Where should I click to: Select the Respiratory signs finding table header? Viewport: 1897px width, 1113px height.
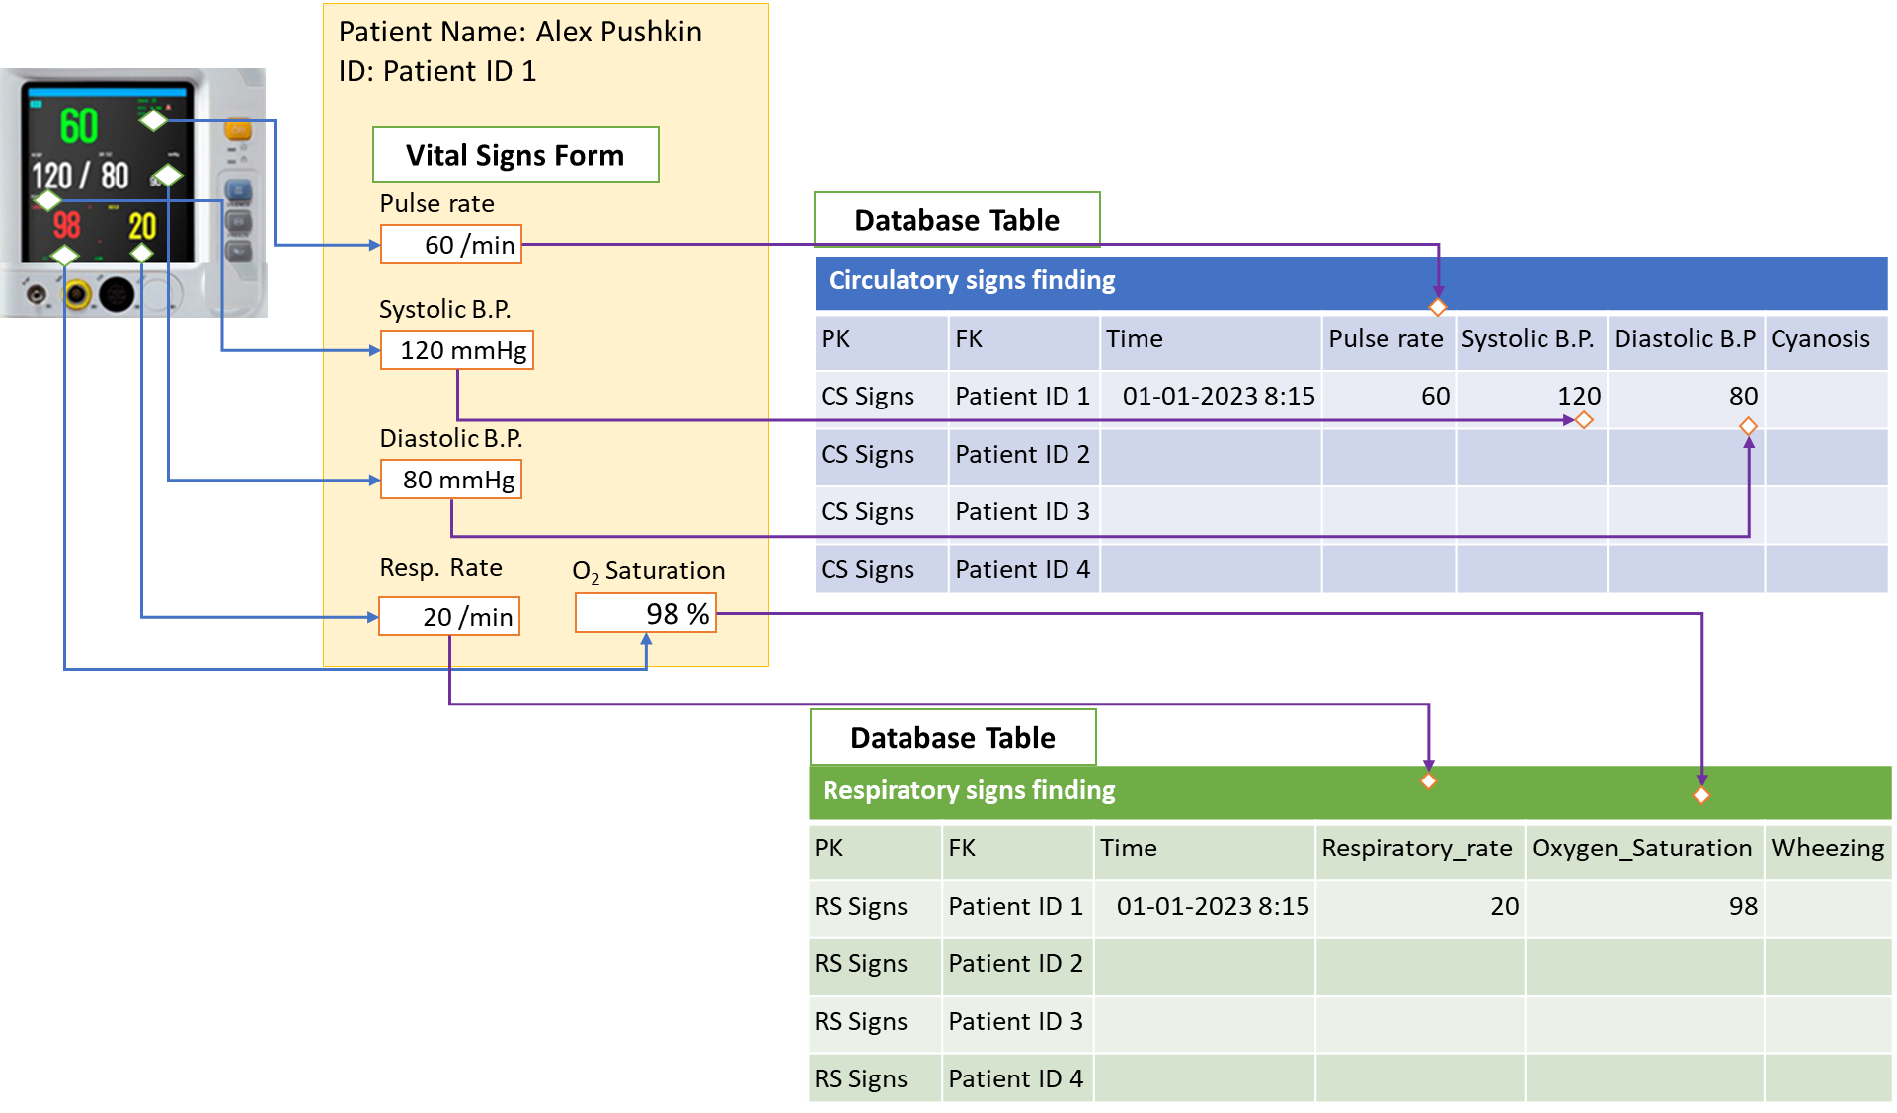(x=1350, y=791)
